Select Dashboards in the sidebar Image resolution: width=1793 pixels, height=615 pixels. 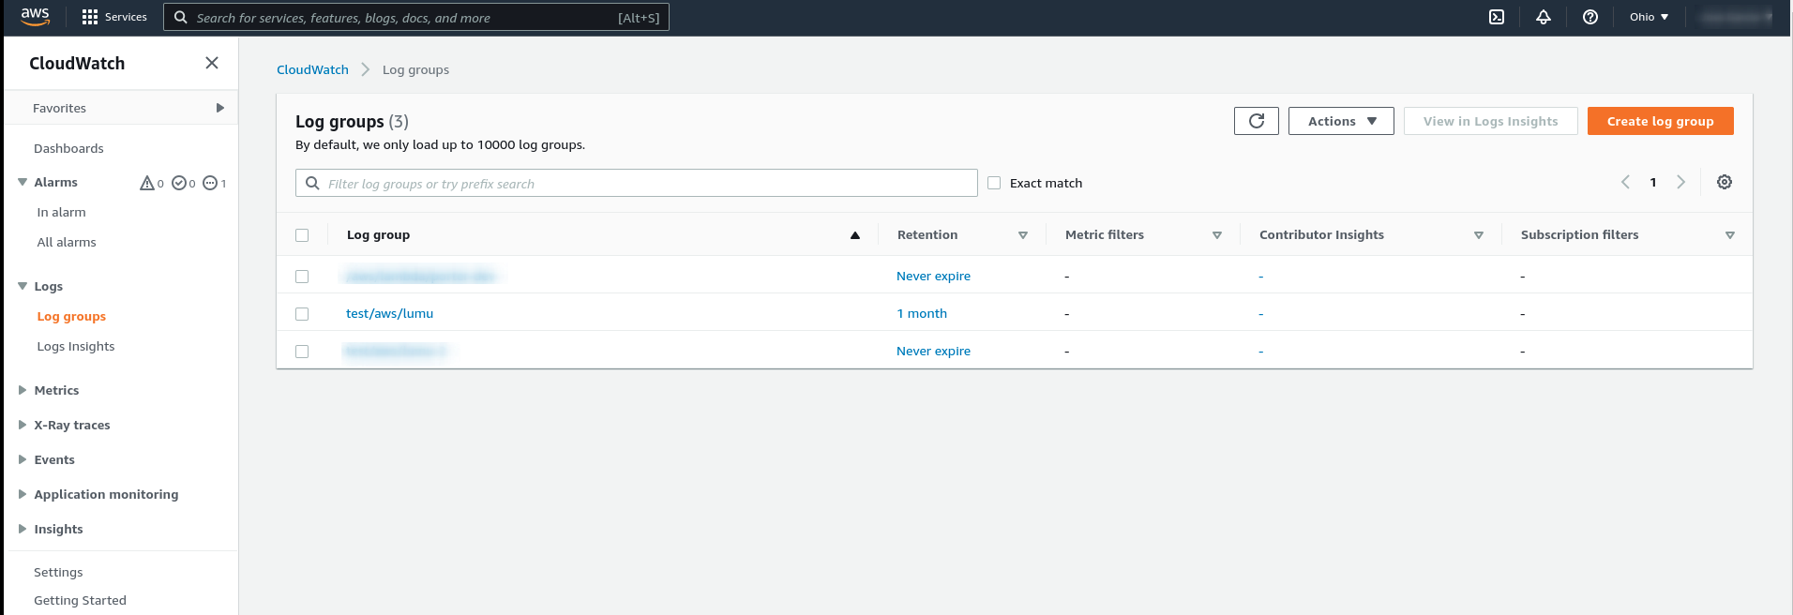point(68,148)
